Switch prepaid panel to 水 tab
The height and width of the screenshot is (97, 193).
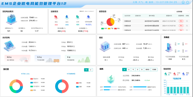[91, 70]
